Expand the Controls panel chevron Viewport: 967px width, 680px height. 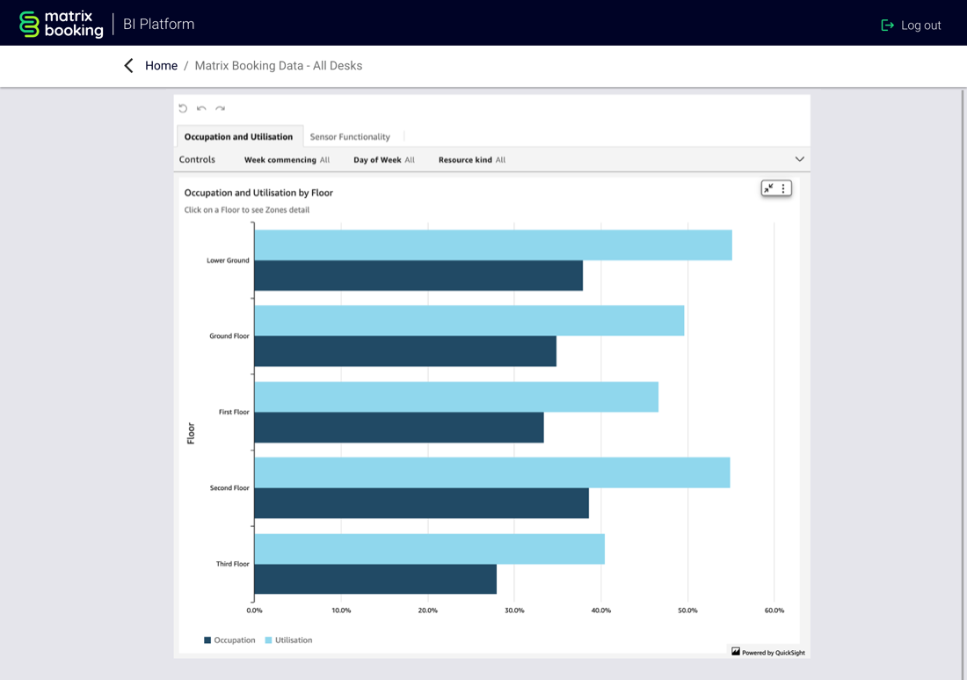coord(799,159)
